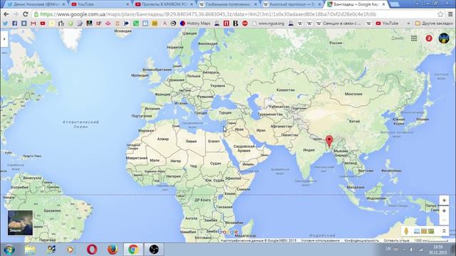Click the Казахстан label on the map
The height and width of the screenshot is (256, 456).
[x=285, y=90]
